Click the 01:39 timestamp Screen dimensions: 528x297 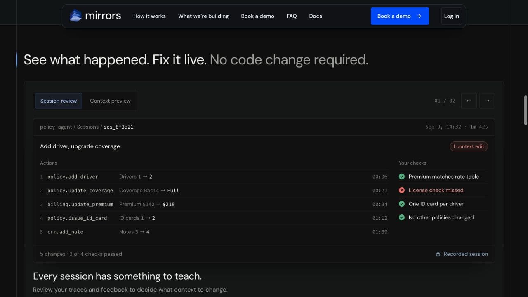(x=379, y=232)
